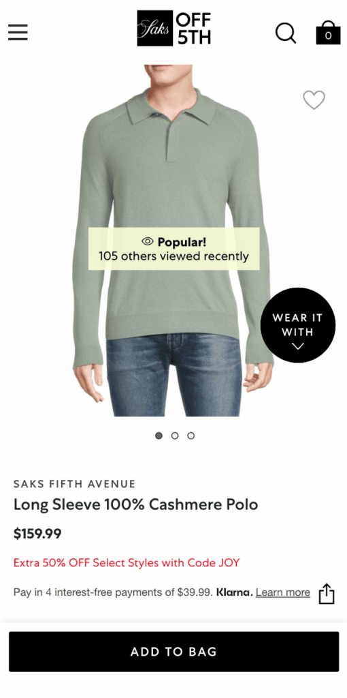Click the share icon beside Klarna
This screenshot has width=347, height=698.
(327, 594)
